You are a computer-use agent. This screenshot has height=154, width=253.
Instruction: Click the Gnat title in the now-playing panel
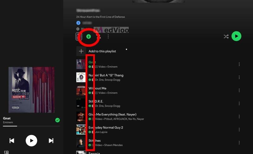point(7,118)
